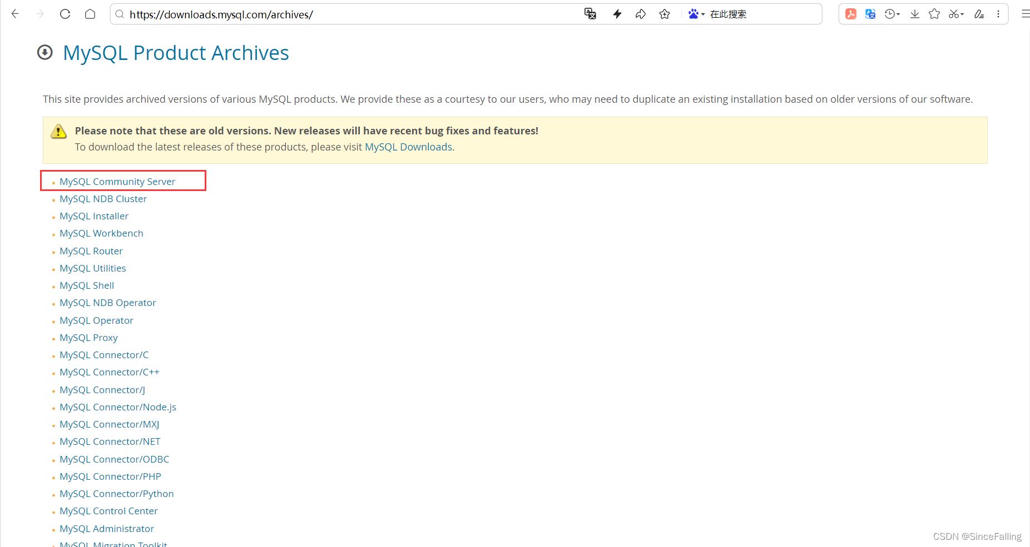1030x547 pixels.
Task: Open MySQL Shell archive link
Action: pos(87,285)
